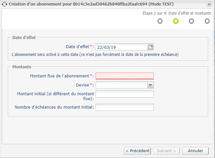Click the Devise field label
This screenshot has width=215, height=158.
[83, 85]
